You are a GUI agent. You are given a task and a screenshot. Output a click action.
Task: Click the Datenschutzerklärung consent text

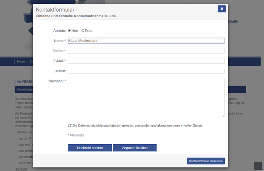coord(138,125)
